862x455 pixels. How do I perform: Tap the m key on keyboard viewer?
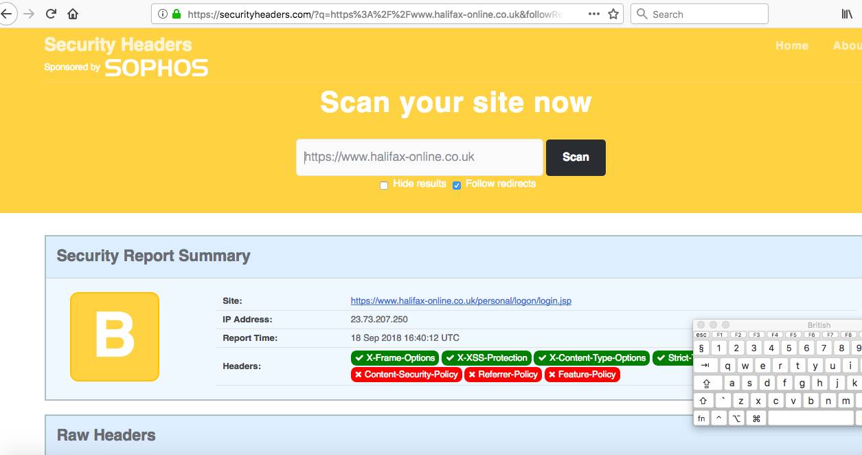846,401
